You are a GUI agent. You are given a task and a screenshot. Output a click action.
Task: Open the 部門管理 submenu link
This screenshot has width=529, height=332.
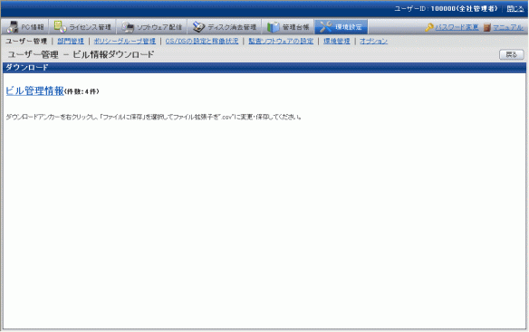tap(71, 41)
